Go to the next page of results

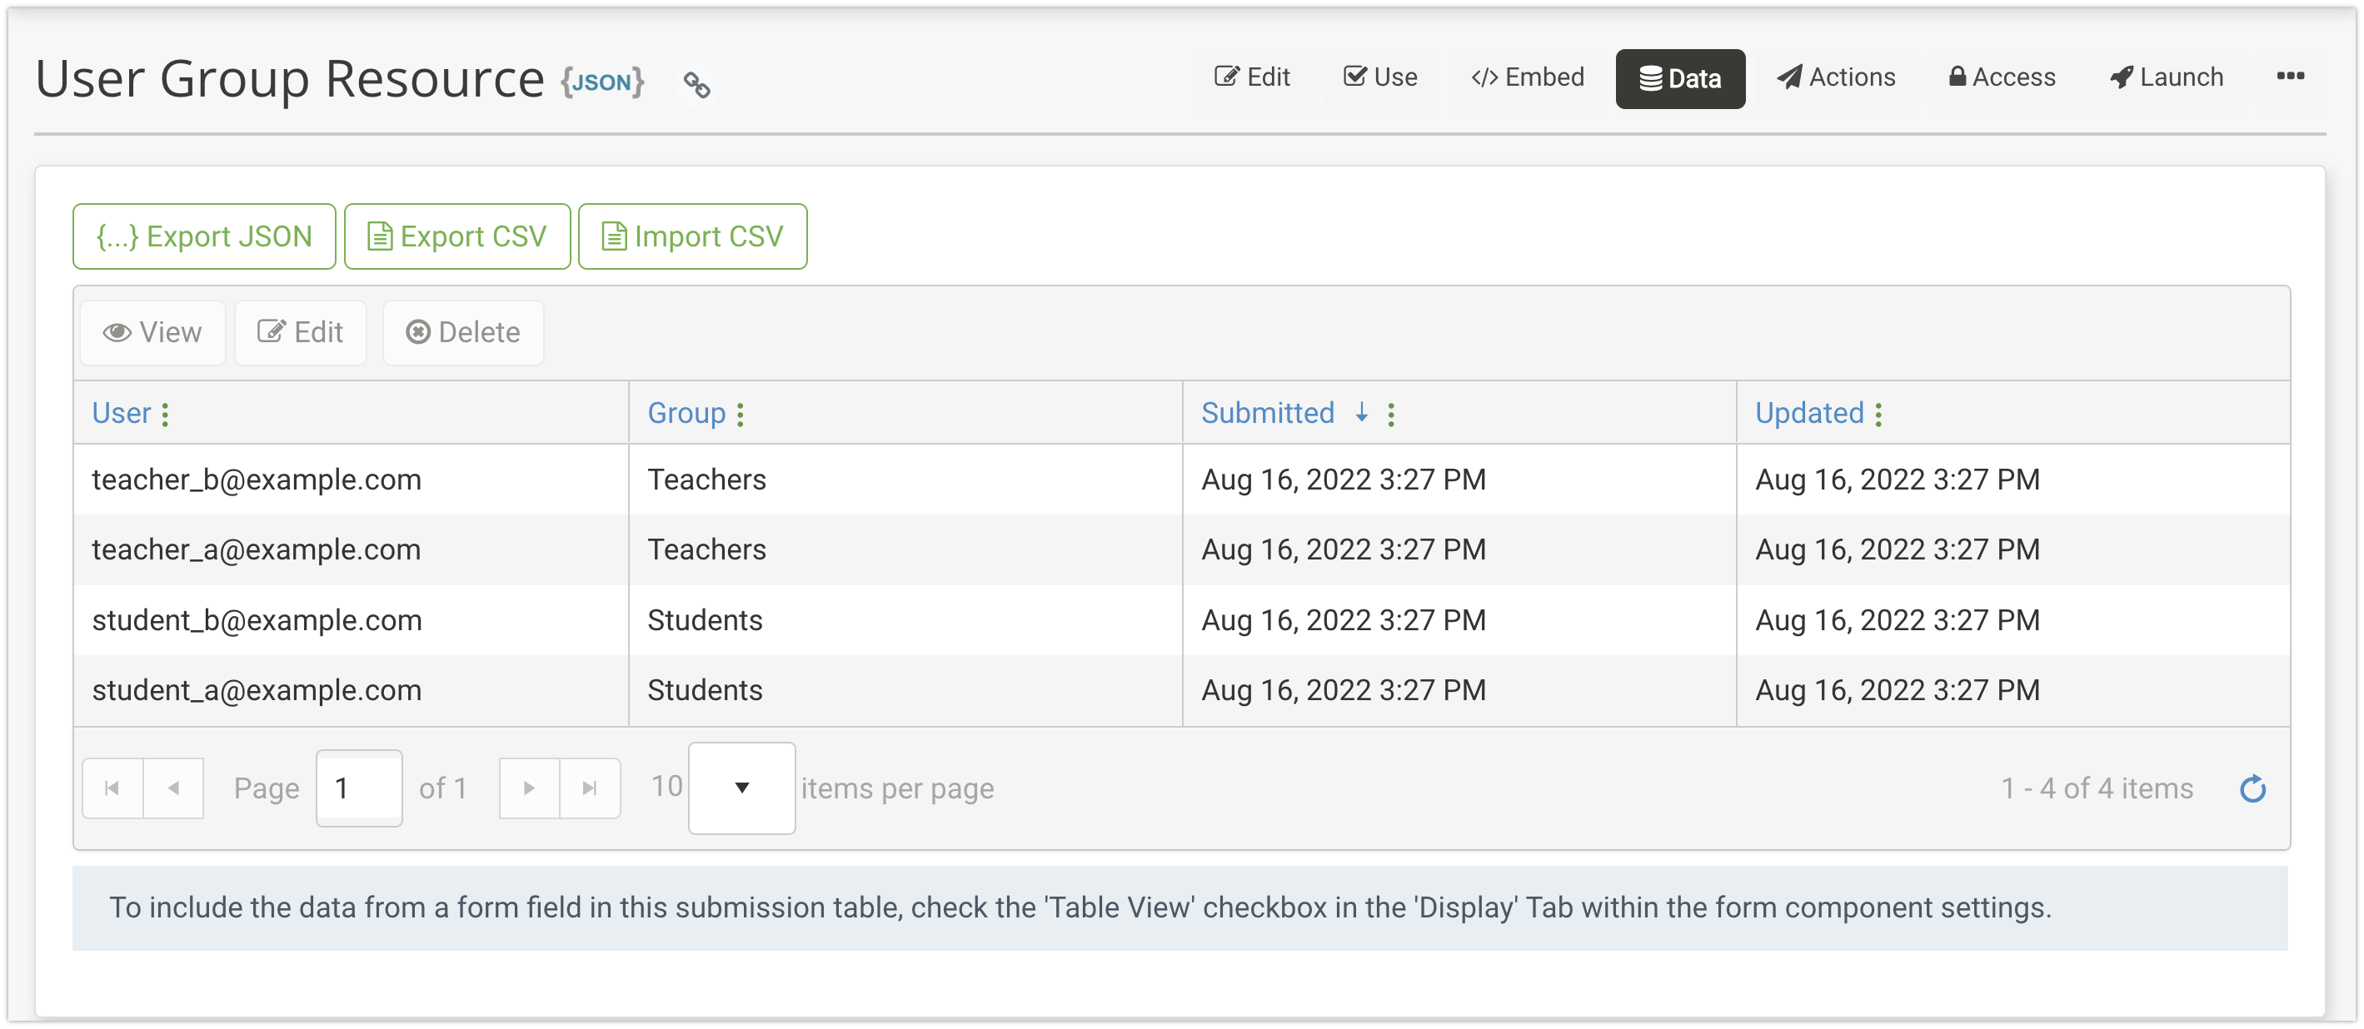click(529, 788)
